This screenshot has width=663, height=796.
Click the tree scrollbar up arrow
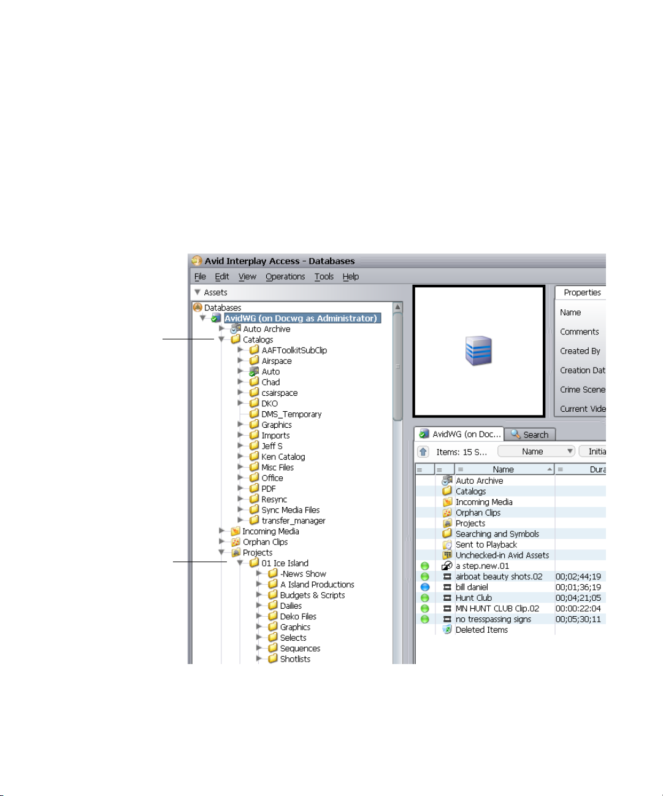click(x=397, y=307)
